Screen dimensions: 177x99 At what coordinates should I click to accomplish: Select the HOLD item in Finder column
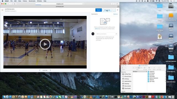pyautogui.click(x=140, y=71)
